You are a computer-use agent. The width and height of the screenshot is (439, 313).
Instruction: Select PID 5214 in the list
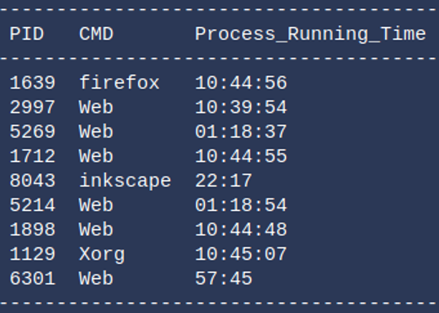pyautogui.click(x=32, y=205)
